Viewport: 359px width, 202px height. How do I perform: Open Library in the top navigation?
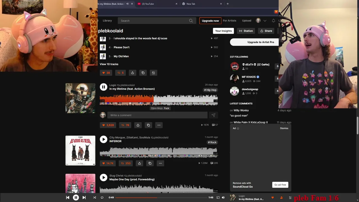[x=107, y=20]
